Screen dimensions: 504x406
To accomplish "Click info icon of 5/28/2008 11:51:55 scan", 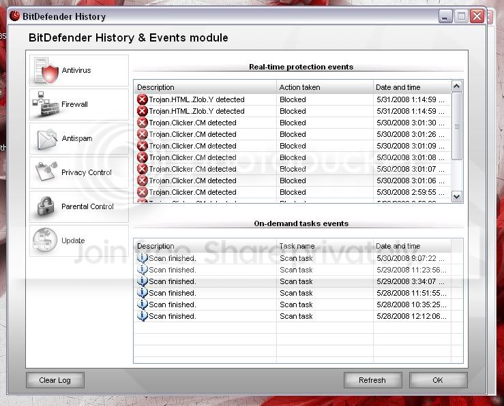I will pos(142,292).
